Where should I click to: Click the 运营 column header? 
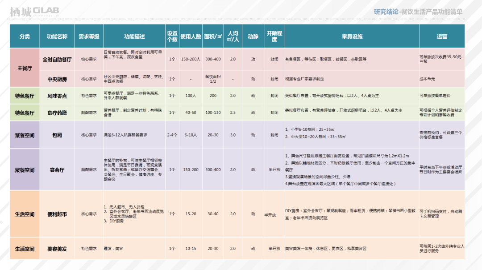pyautogui.click(x=442, y=36)
